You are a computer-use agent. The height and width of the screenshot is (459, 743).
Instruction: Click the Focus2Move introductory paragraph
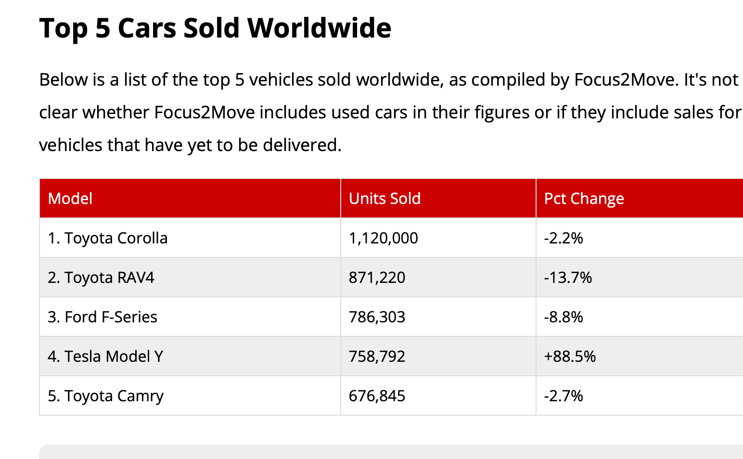[x=389, y=112]
